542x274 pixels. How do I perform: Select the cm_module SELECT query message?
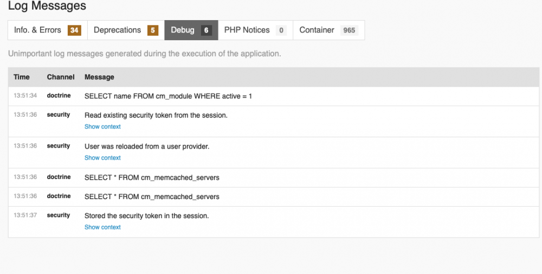168,96
